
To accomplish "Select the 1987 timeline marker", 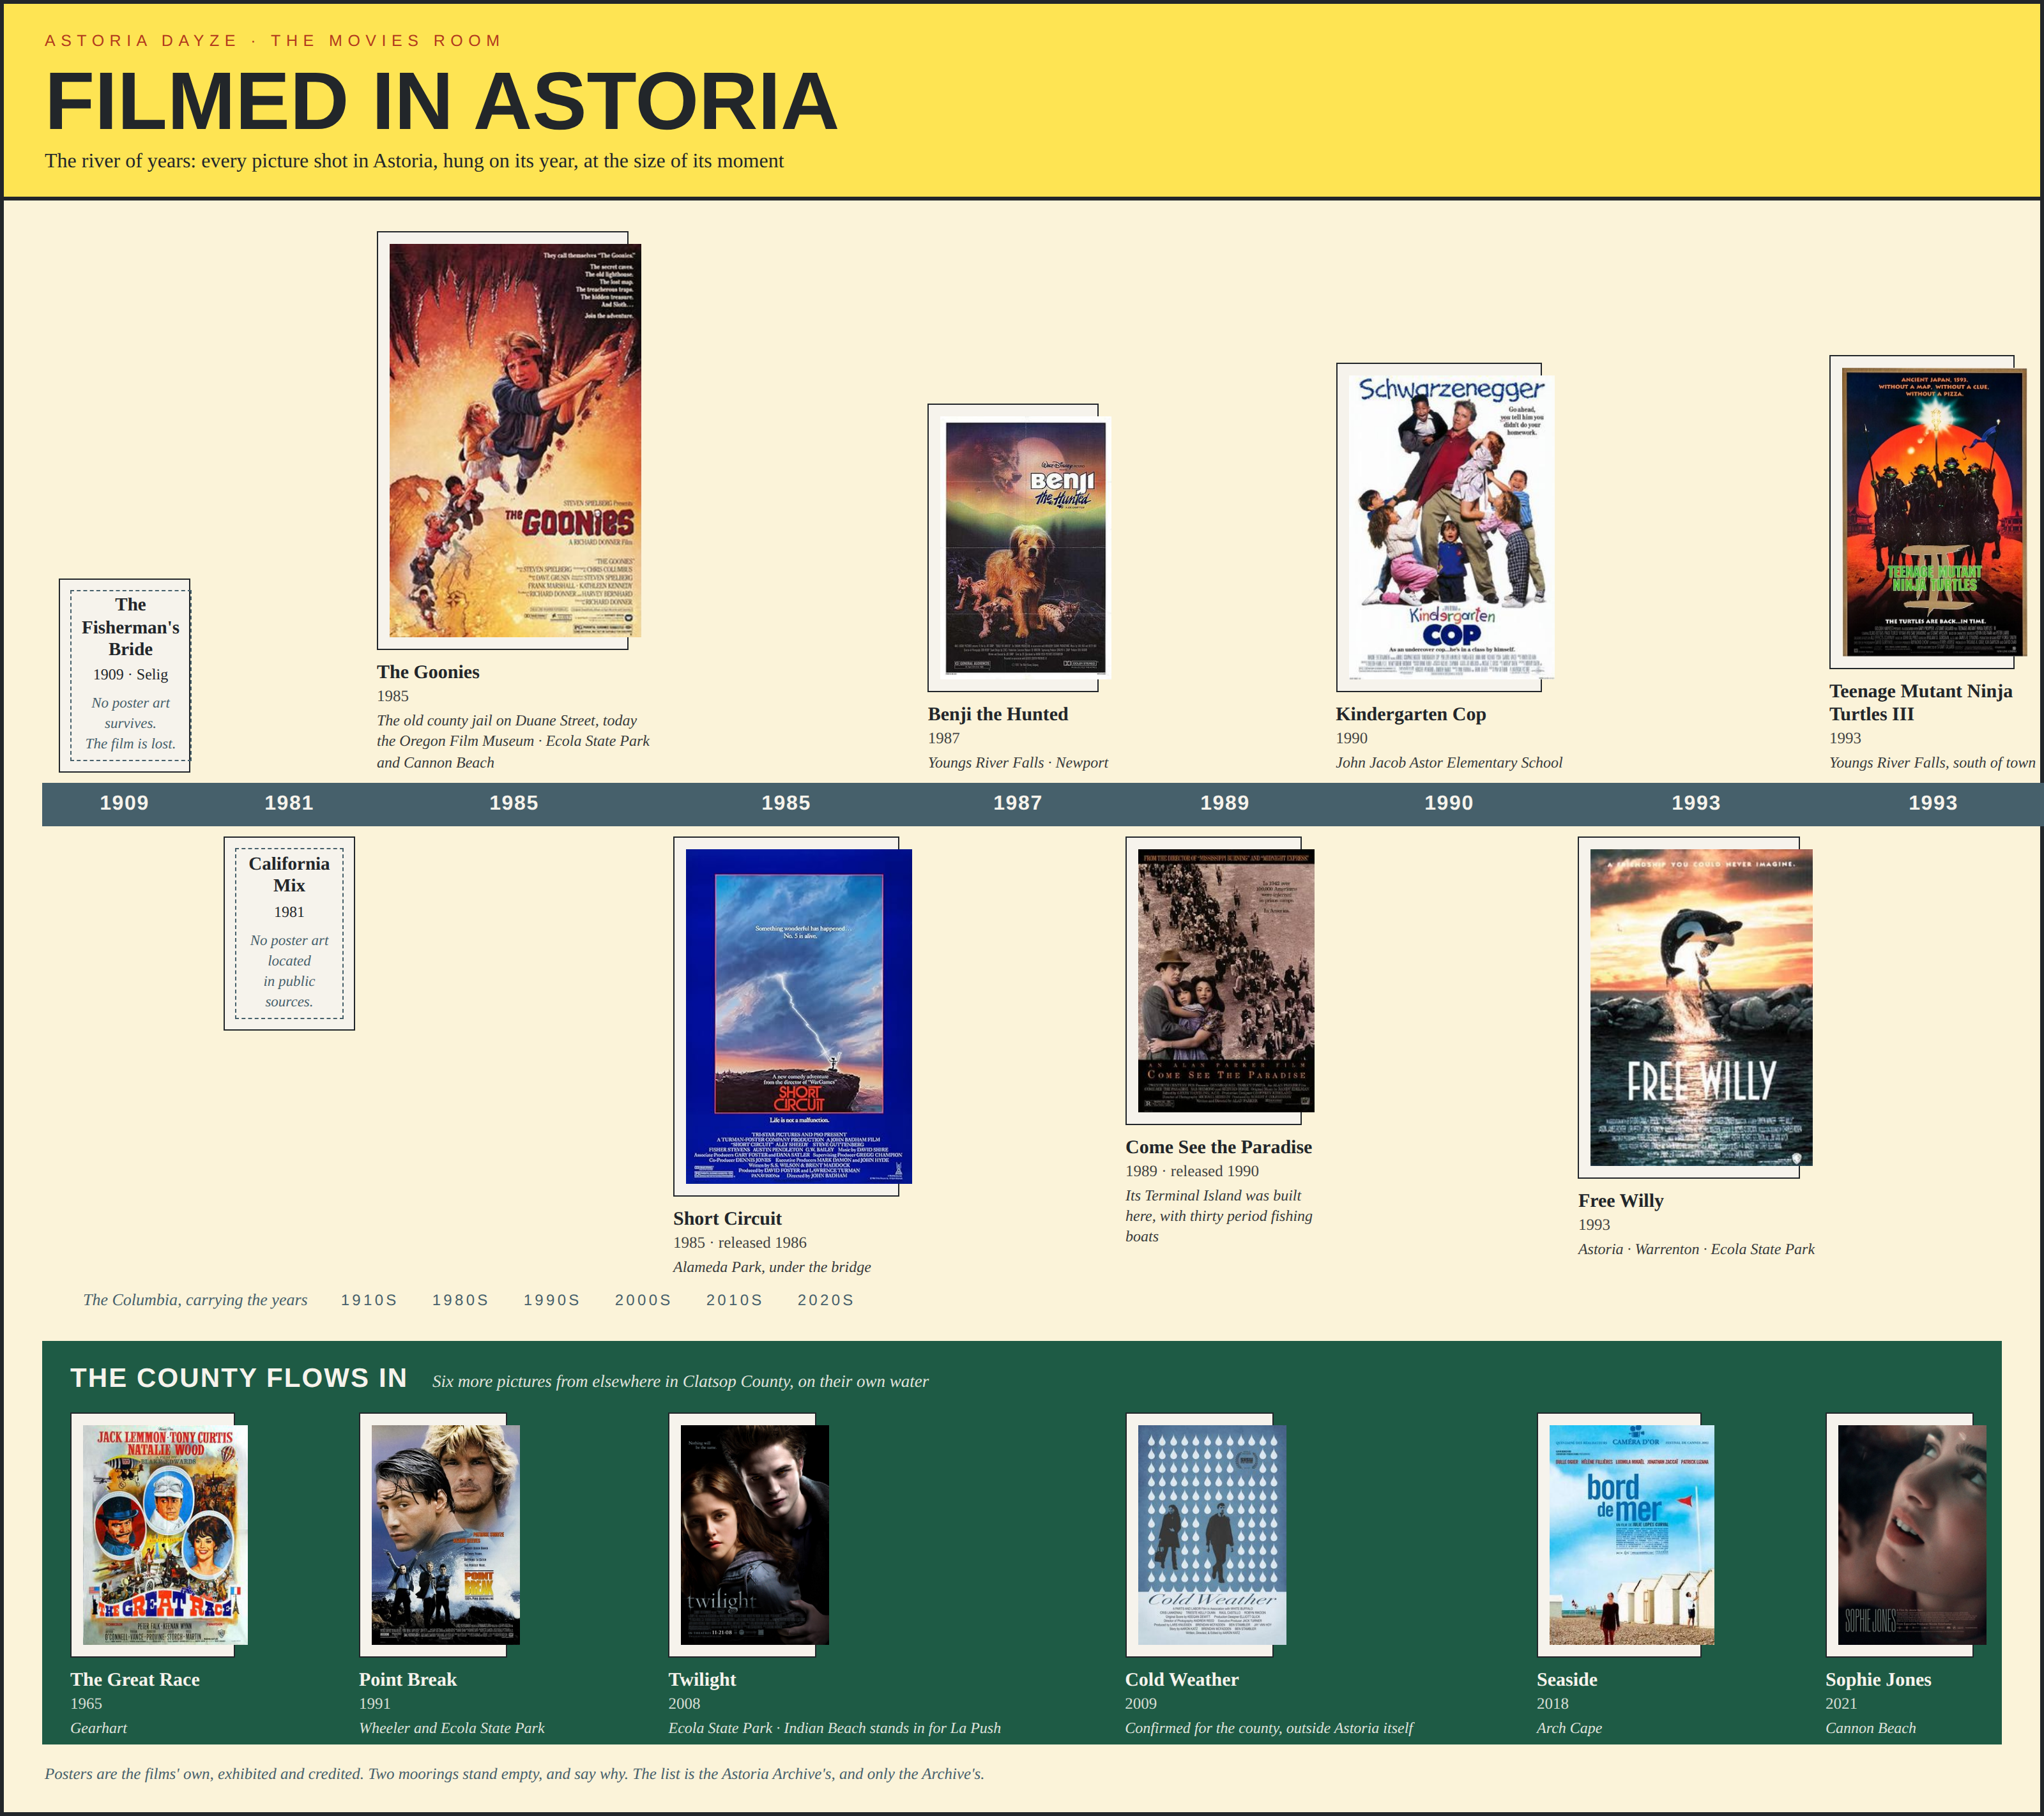I will click(1018, 803).
